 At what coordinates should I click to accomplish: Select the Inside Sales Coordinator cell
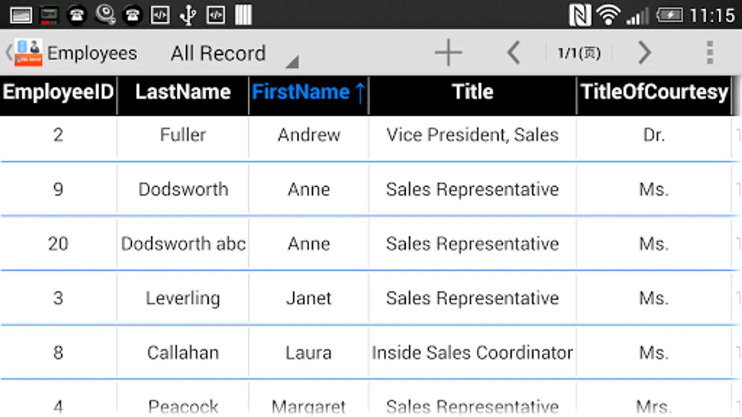click(472, 353)
